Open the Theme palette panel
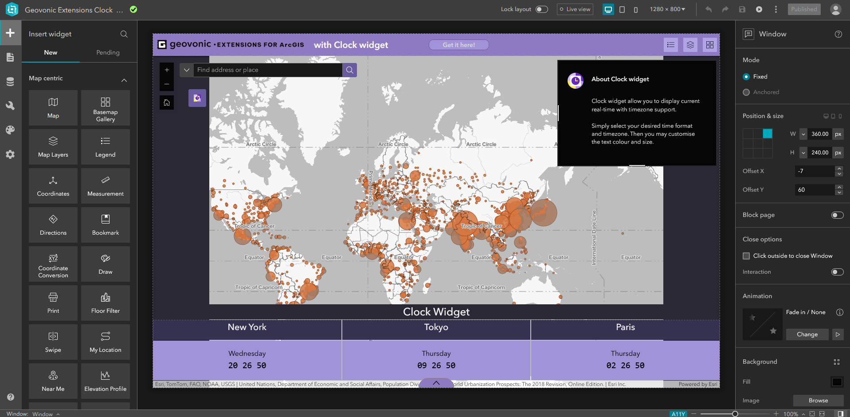The width and height of the screenshot is (850, 417). pyautogui.click(x=10, y=130)
